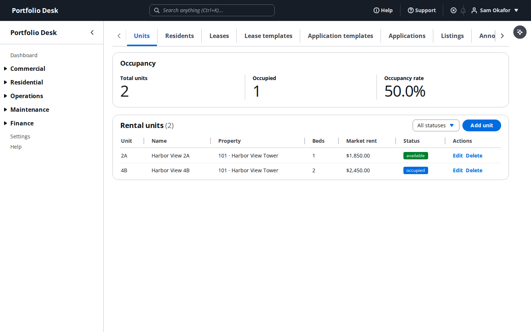Screen dimensions: 531x332
Task: Open Help from the top bar
Action: click(x=383, y=10)
